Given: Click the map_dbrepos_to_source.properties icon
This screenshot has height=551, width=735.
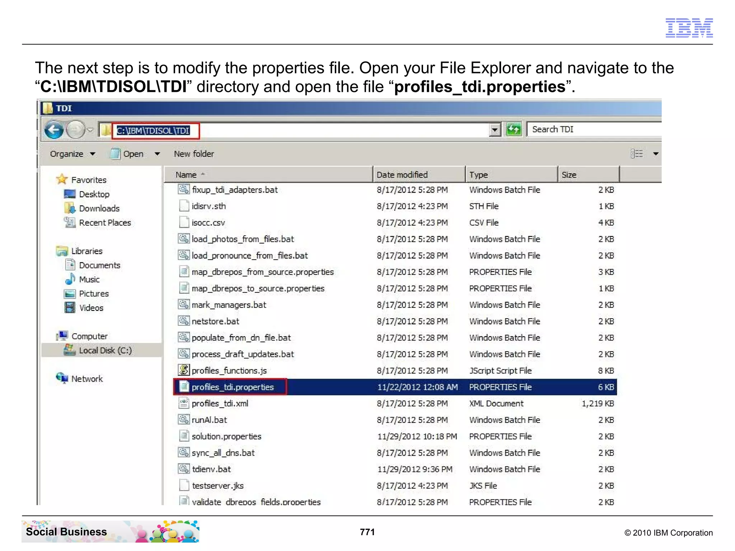Looking at the screenshot, I should 184,288.
